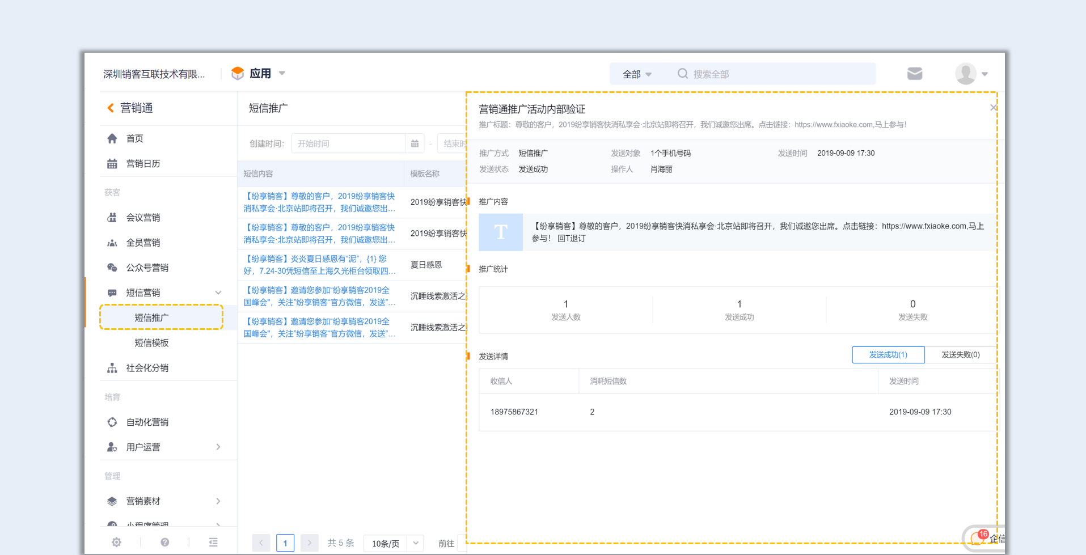Open first 纷享销客快消私享会 SMS row link
This screenshot has height=555, width=1086.
[x=319, y=202]
